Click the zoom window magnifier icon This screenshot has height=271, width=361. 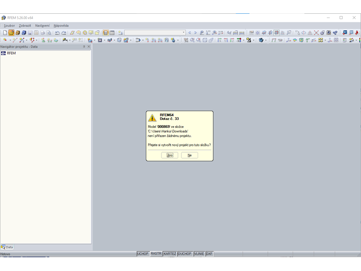pyautogui.click(x=192, y=40)
